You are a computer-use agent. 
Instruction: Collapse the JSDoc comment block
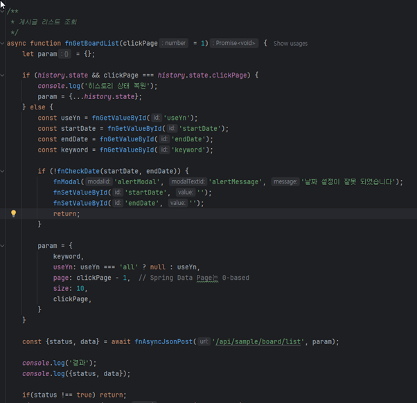(3, 12)
